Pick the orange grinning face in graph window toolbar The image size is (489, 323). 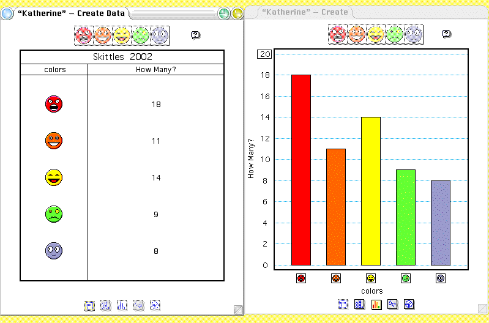pyautogui.click(x=357, y=34)
